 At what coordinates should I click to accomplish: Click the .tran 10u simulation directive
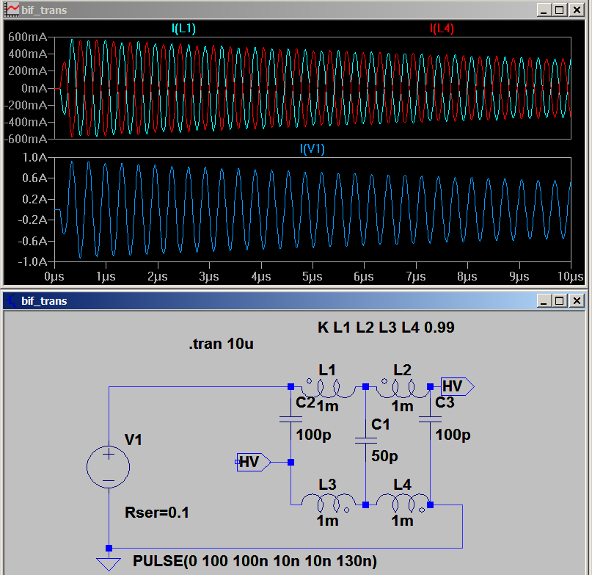222,344
